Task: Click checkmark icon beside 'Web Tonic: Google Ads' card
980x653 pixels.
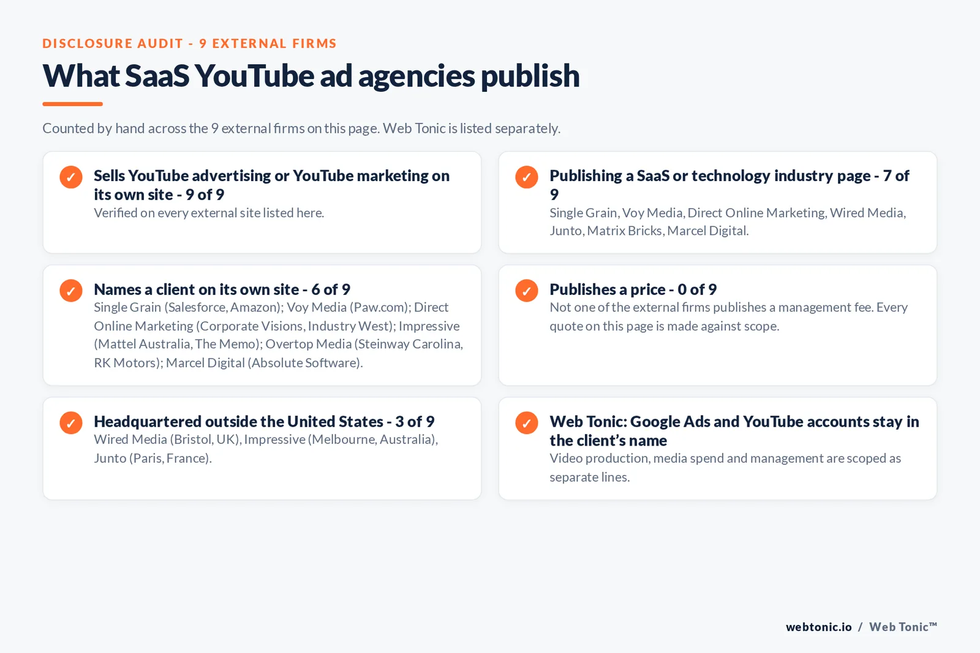Action: [527, 423]
